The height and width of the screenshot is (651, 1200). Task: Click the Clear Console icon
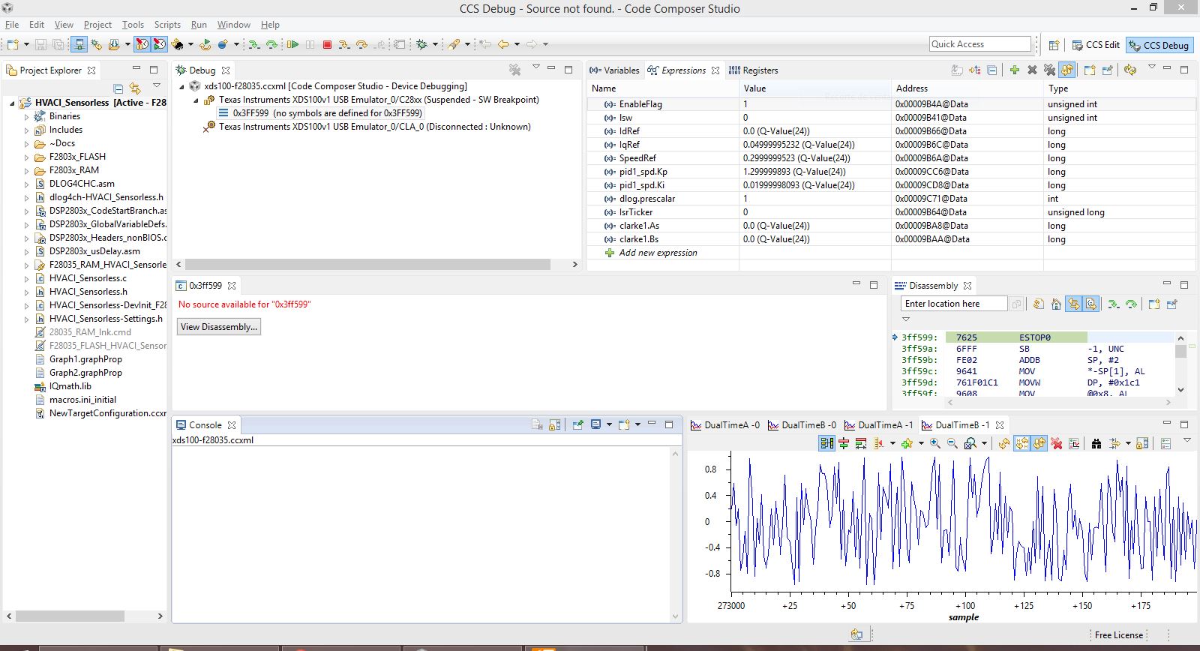(537, 424)
